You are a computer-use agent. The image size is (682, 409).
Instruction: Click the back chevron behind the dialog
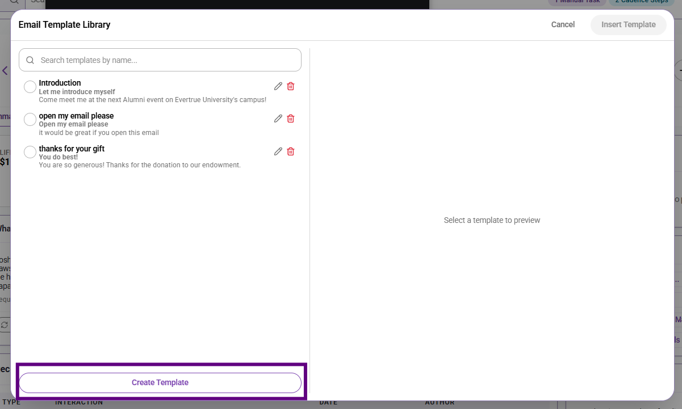pos(5,71)
